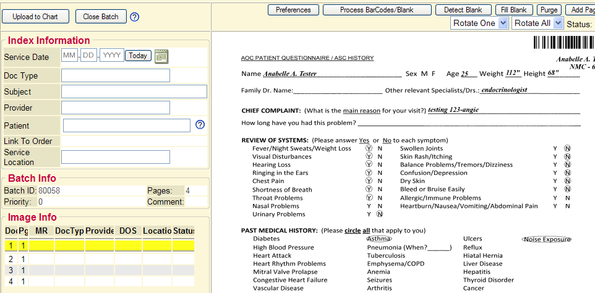The width and height of the screenshot is (595, 293).
Task: Open Preferences
Action: click(293, 10)
